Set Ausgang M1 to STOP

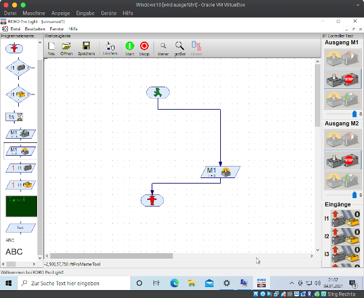pyautogui.click(x=342, y=79)
